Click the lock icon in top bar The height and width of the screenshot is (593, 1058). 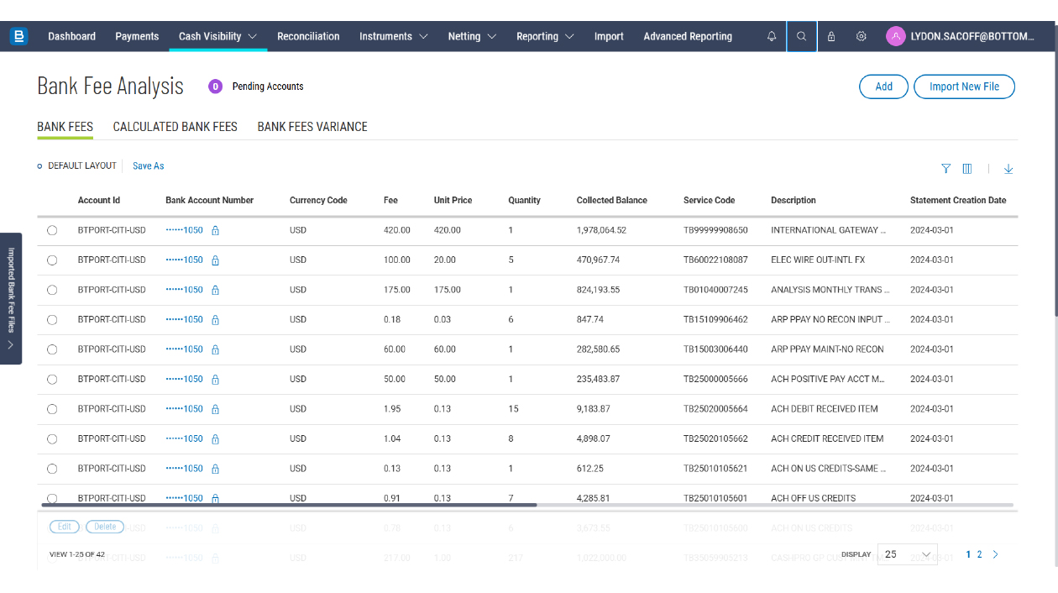[x=831, y=36]
